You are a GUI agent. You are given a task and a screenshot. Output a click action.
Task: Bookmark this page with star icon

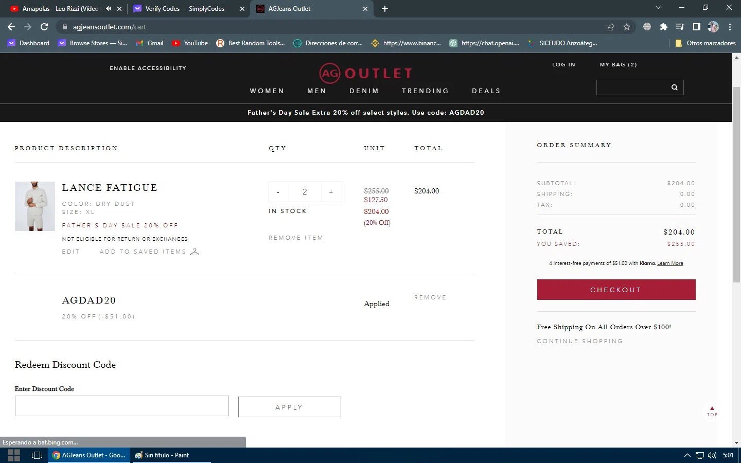click(x=627, y=27)
